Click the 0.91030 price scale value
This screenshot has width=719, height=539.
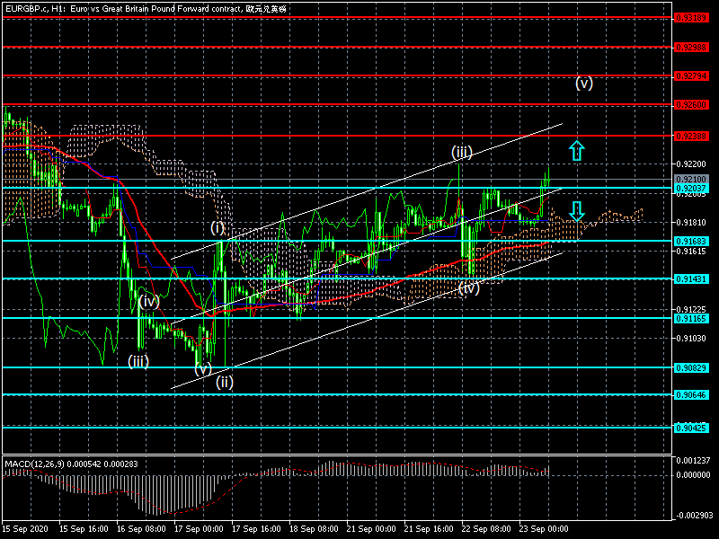tap(691, 339)
